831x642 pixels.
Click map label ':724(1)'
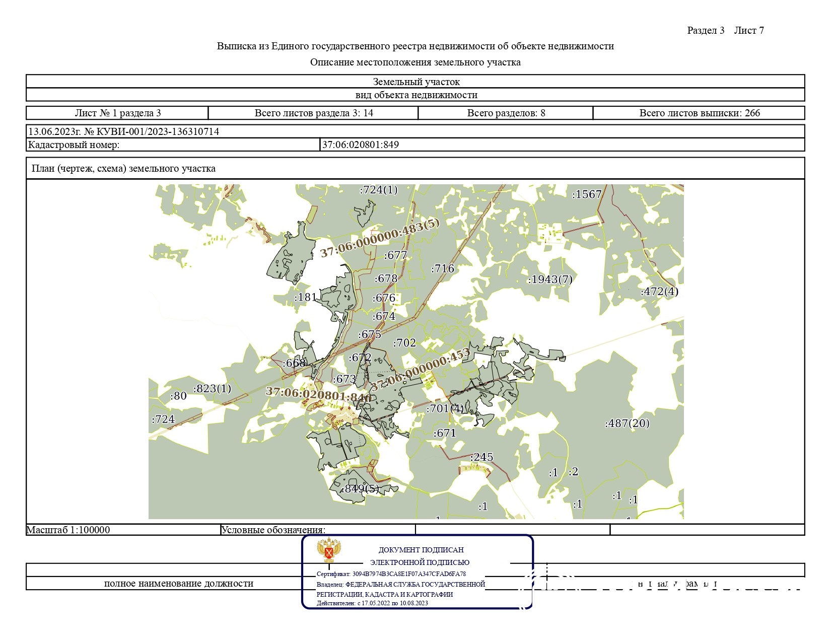pyautogui.click(x=378, y=190)
